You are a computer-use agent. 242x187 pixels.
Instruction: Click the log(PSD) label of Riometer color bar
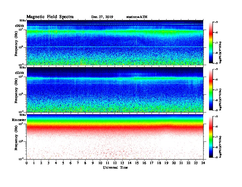220,147
